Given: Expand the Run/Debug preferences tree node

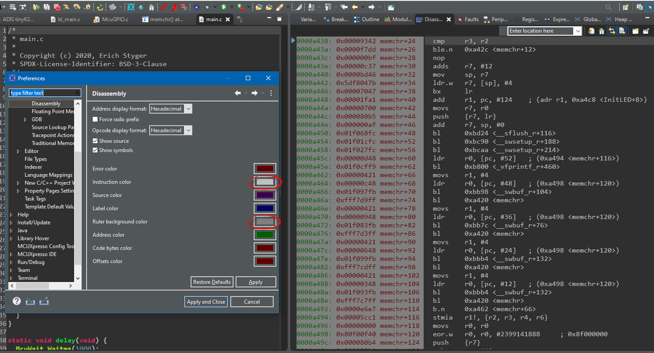Looking at the screenshot, I should 12,262.
